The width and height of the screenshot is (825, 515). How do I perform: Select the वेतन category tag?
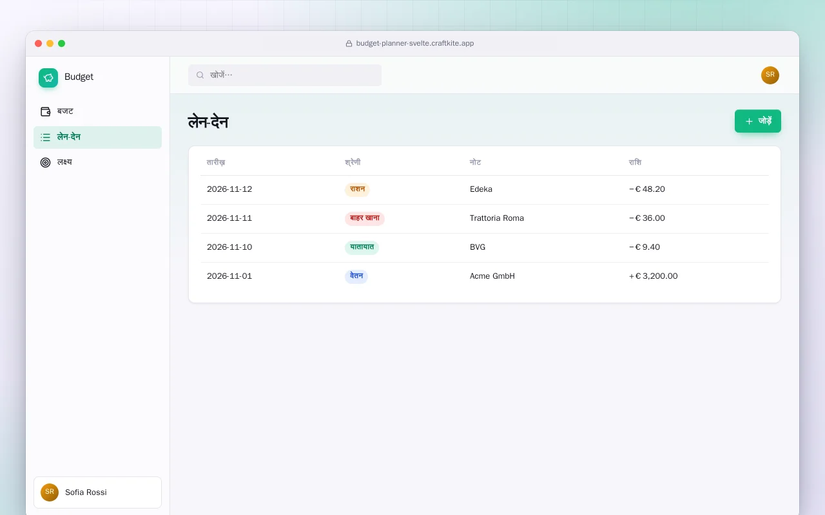point(356,276)
